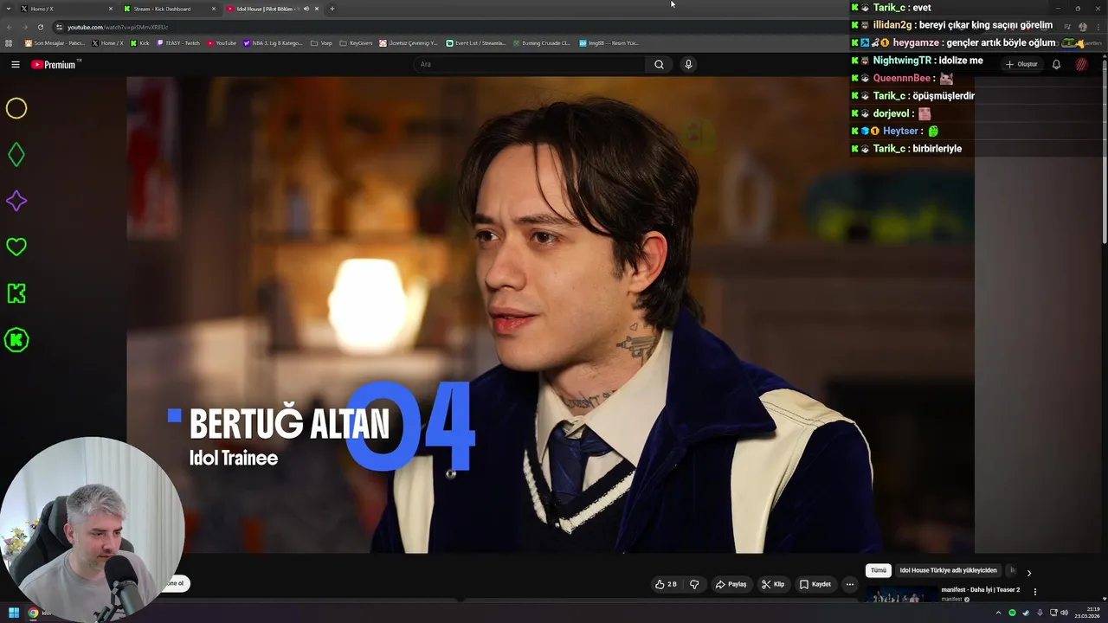
Task: Open Chrome from the taskbar
Action: click(34, 613)
